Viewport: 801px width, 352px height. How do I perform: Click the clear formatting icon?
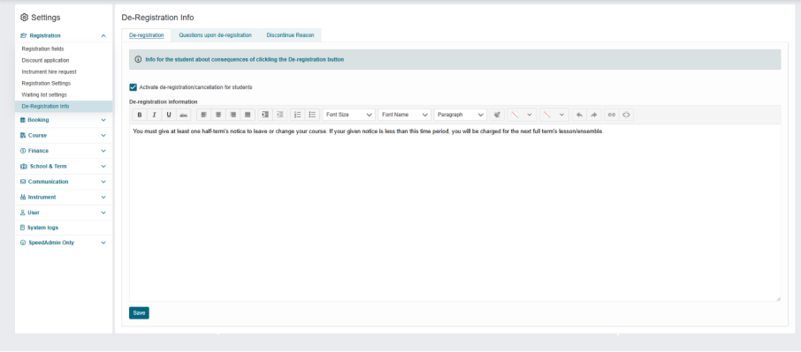pyautogui.click(x=497, y=115)
